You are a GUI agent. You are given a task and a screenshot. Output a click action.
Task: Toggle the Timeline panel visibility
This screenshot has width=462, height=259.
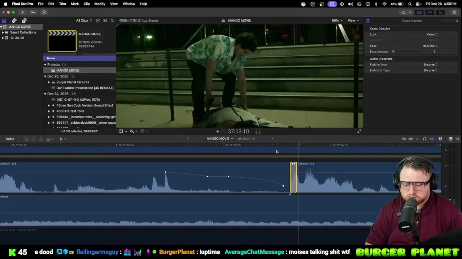pyautogui.click(x=430, y=12)
